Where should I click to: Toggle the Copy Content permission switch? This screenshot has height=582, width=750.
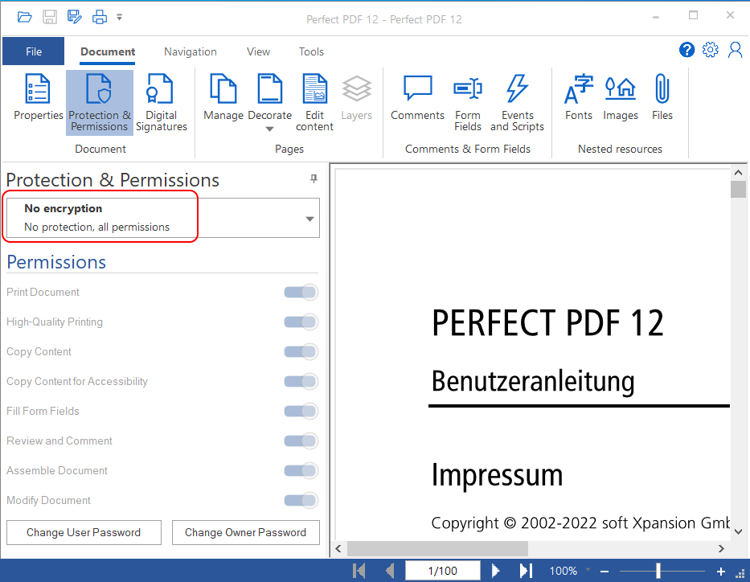301,352
